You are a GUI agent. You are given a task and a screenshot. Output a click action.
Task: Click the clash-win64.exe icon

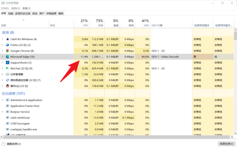[7, 118]
